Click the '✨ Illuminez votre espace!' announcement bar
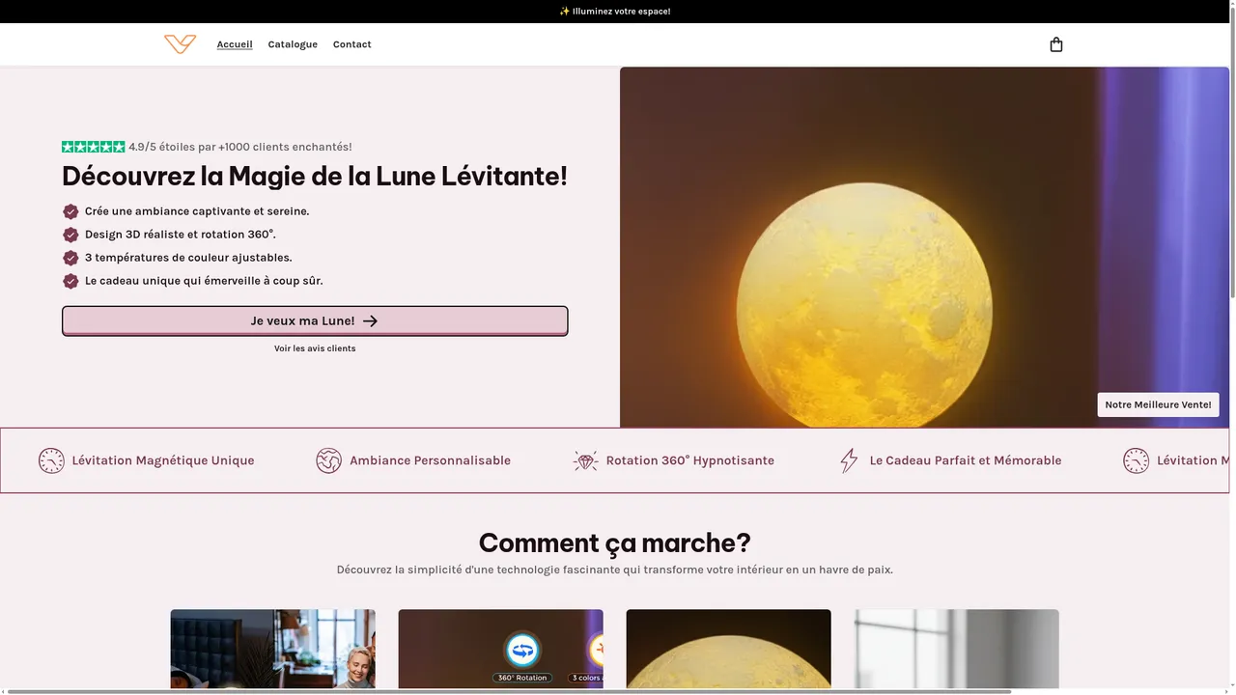Image resolution: width=1236 pixels, height=695 pixels. (x=615, y=12)
